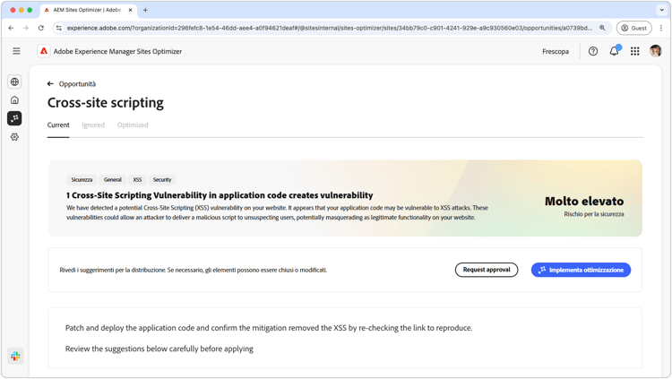Reload the page

pos(40,28)
